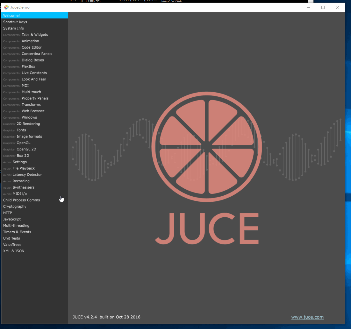Maximize the JuceDemo window
The height and width of the screenshot is (329, 351).
pyautogui.click(x=323, y=7)
